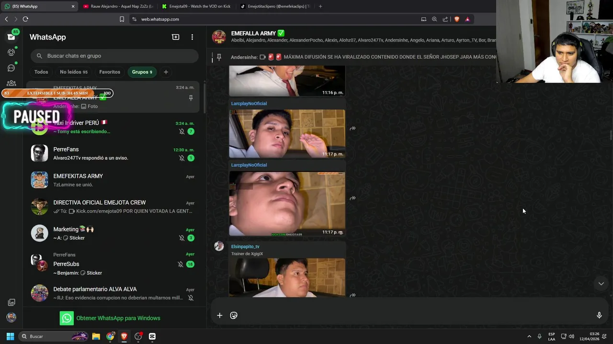This screenshot has width=613, height=344.
Task: Open the Channels icon in sidebar
Action: point(11,68)
